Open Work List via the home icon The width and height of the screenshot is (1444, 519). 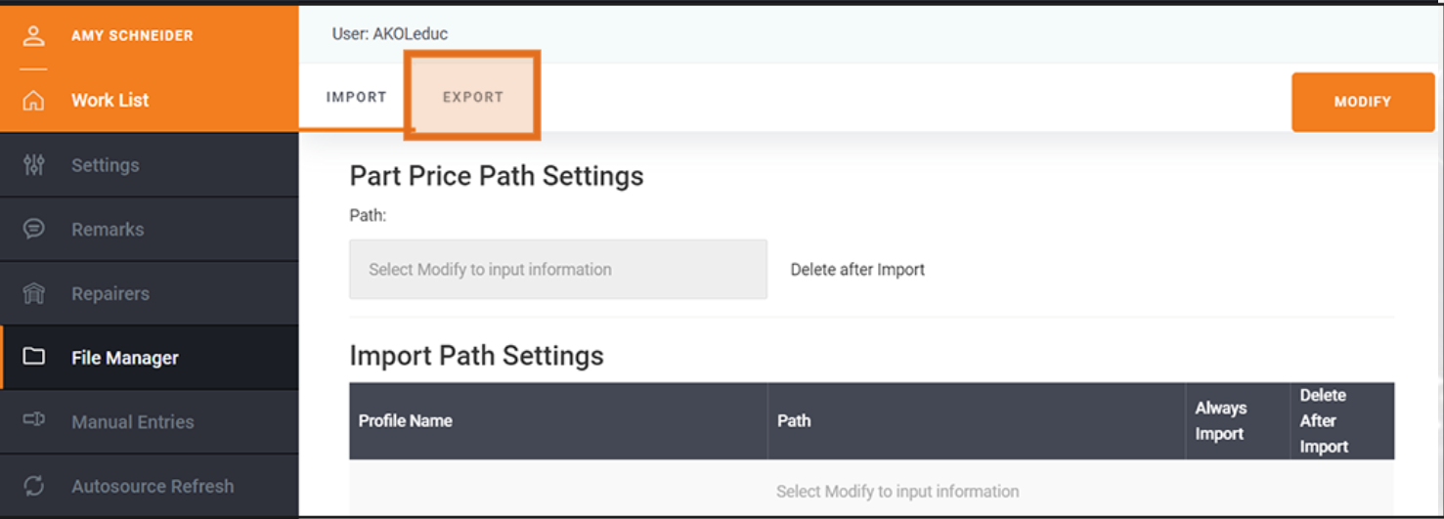click(x=34, y=101)
